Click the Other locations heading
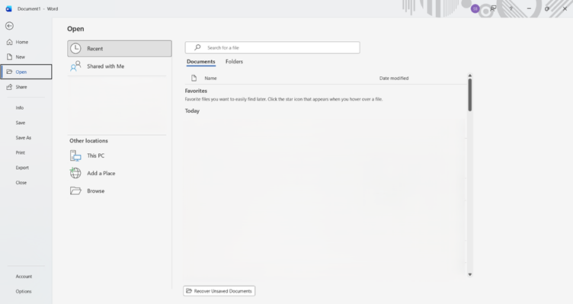 pyautogui.click(x=89, y=141)
